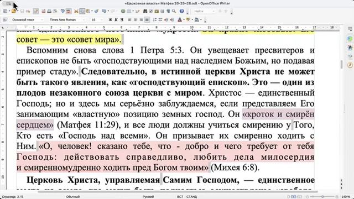Viewport: 354px width, 199px height.
Task: Open the new document type dropdown arrow
Action: coord(9,11)
